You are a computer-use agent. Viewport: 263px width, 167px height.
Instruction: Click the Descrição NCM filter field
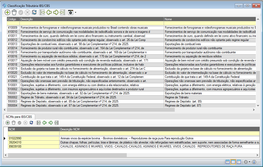coord(160,133)
